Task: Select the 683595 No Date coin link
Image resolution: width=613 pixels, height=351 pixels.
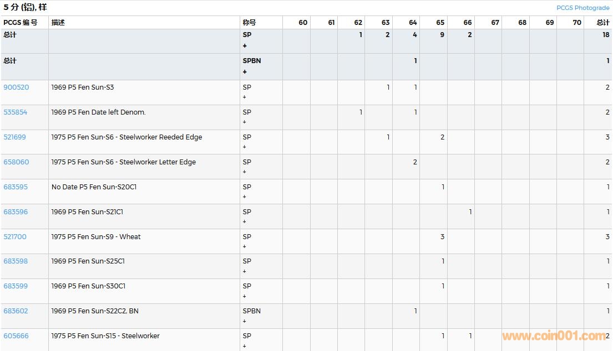Action: click(x=16, y=187)
